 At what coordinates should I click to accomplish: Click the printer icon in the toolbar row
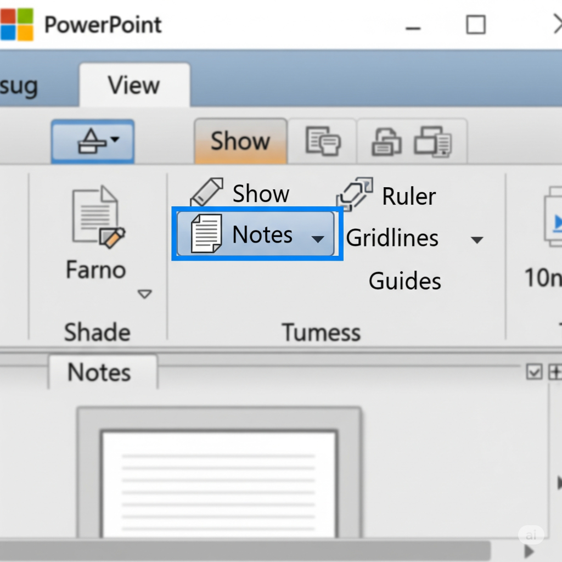click(x=386, y=142)
